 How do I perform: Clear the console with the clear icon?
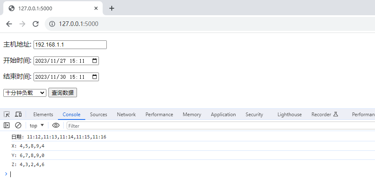click(18, 126)
